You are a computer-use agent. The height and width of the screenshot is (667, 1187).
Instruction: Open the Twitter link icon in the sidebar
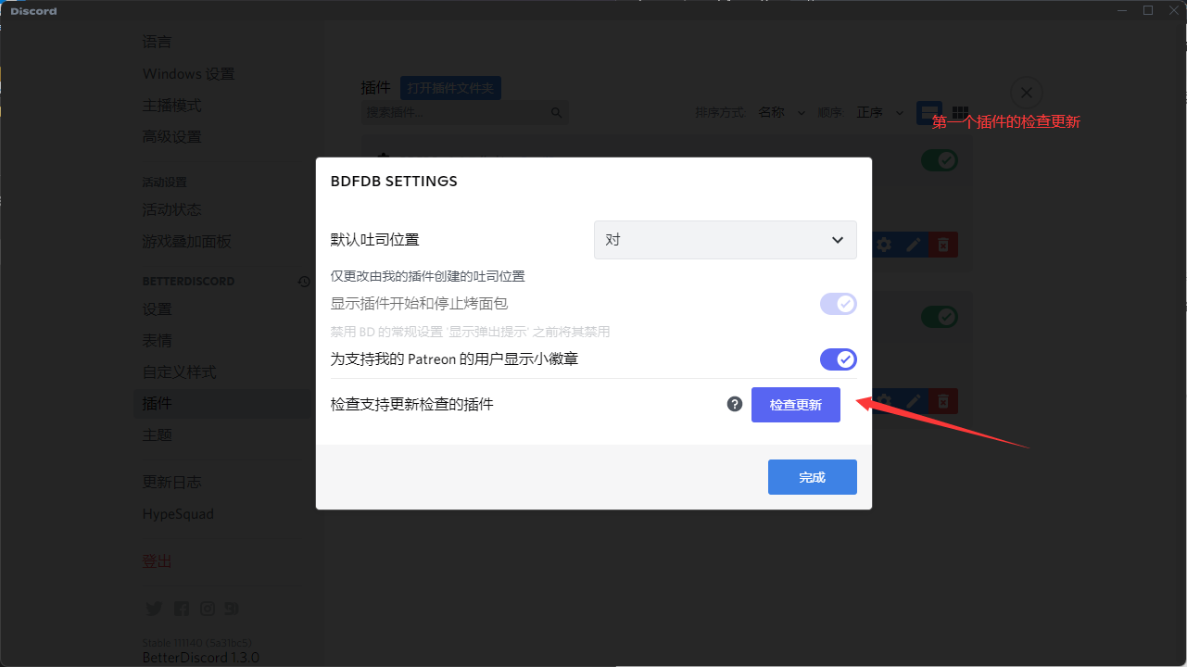click(154, 609)
